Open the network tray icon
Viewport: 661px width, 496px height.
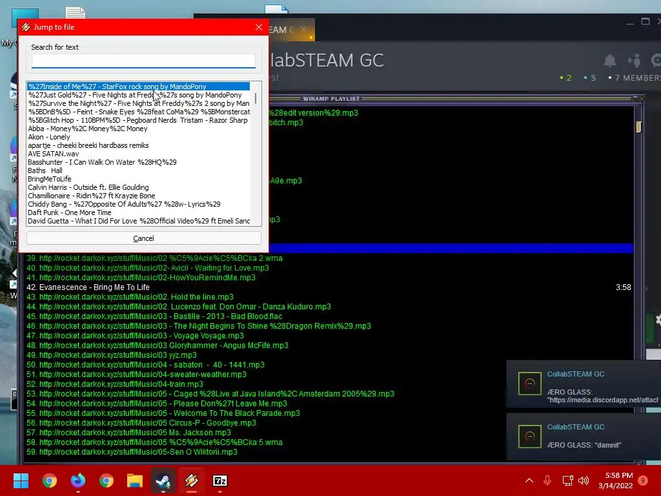tap(567, 480)
